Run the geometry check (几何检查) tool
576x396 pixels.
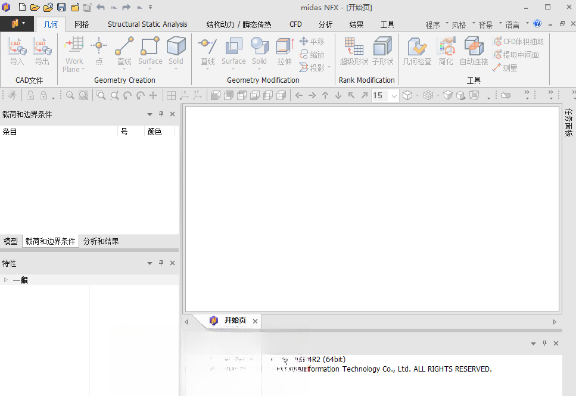417,51
